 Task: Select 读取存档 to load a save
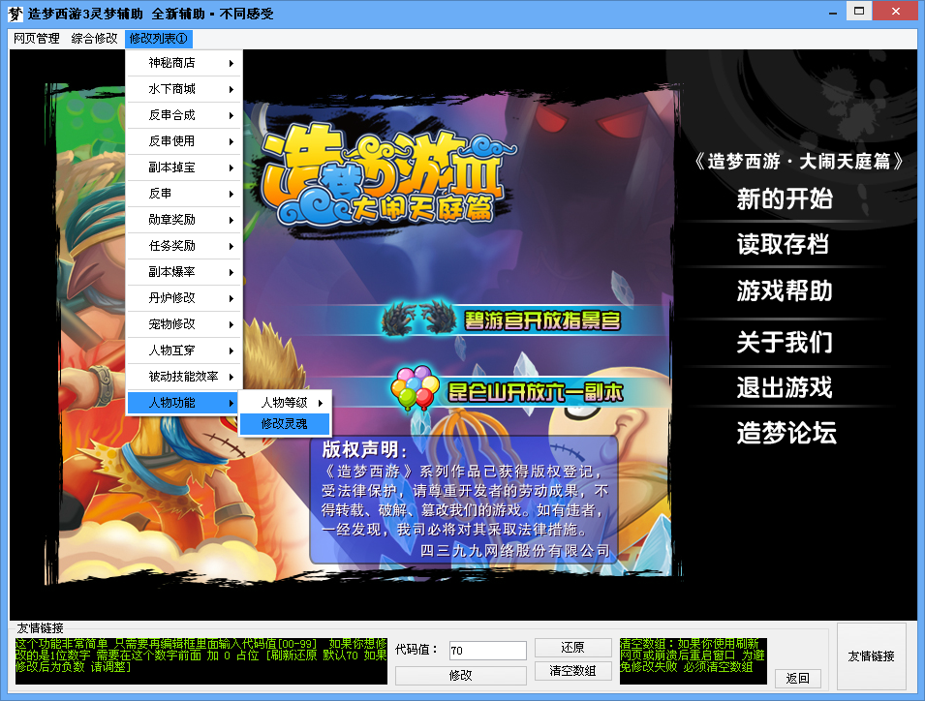(783, 244)
